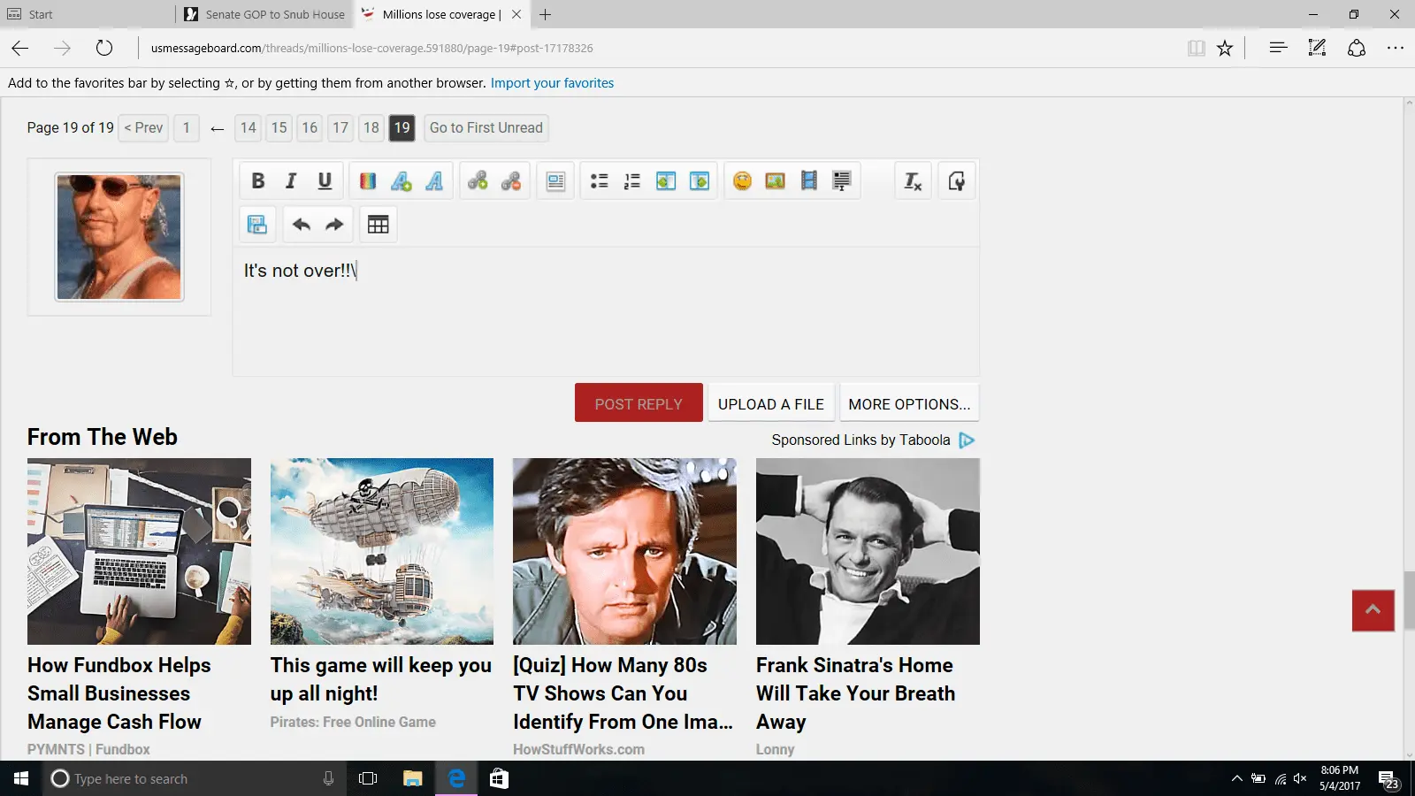This screenshot has width=1415, height=796.
Task: Go to page 18 of the thread
Action: pos(371,128)
